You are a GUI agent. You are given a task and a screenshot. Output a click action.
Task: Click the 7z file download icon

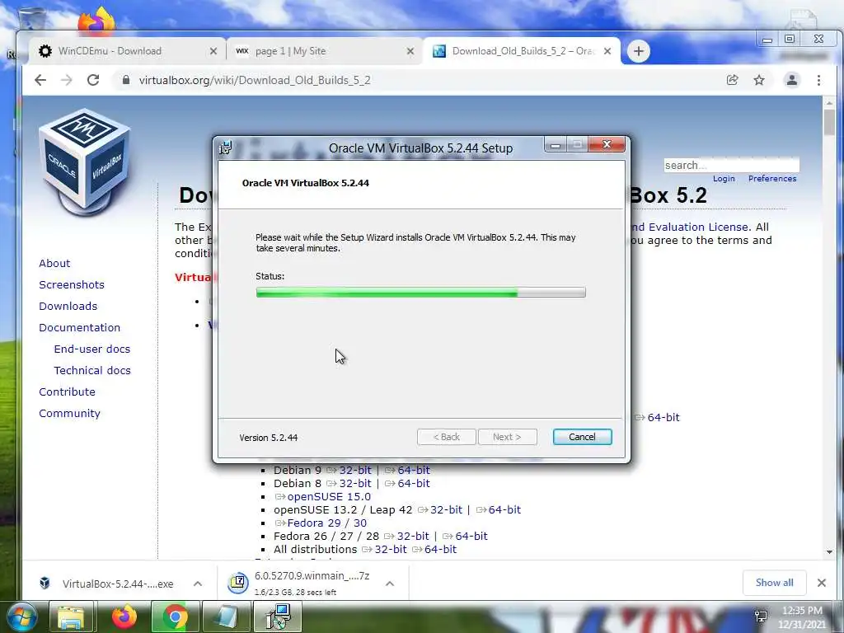tap(237, 583)
